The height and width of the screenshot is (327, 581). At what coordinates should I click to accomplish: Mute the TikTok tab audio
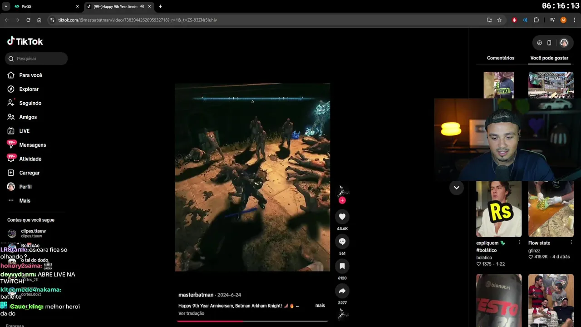point(142,6)
